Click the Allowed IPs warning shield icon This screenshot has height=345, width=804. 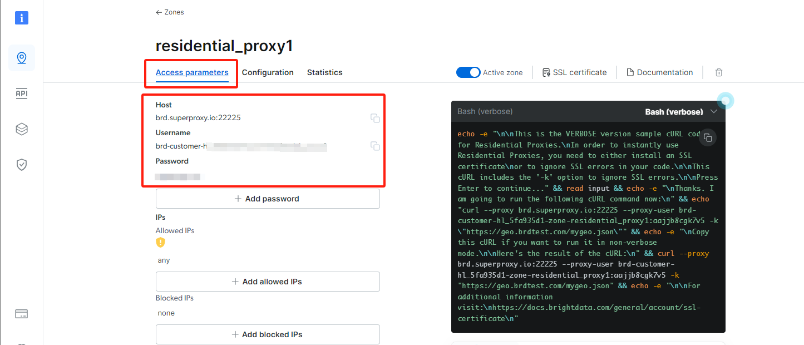click(x=160, y=243)
